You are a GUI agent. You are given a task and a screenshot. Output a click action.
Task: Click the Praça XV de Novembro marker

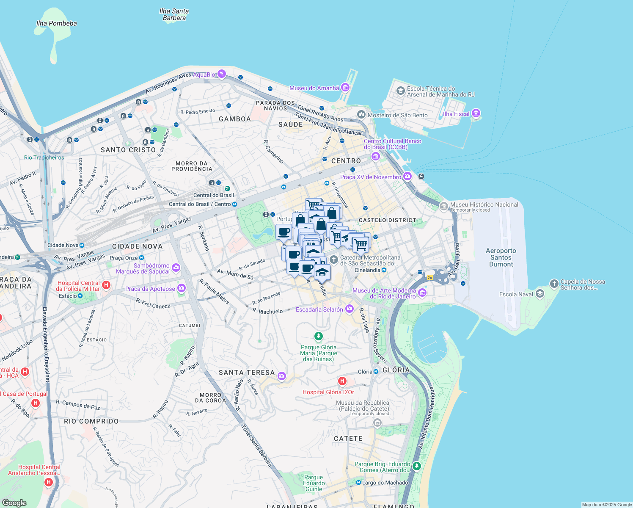point(407,177)
